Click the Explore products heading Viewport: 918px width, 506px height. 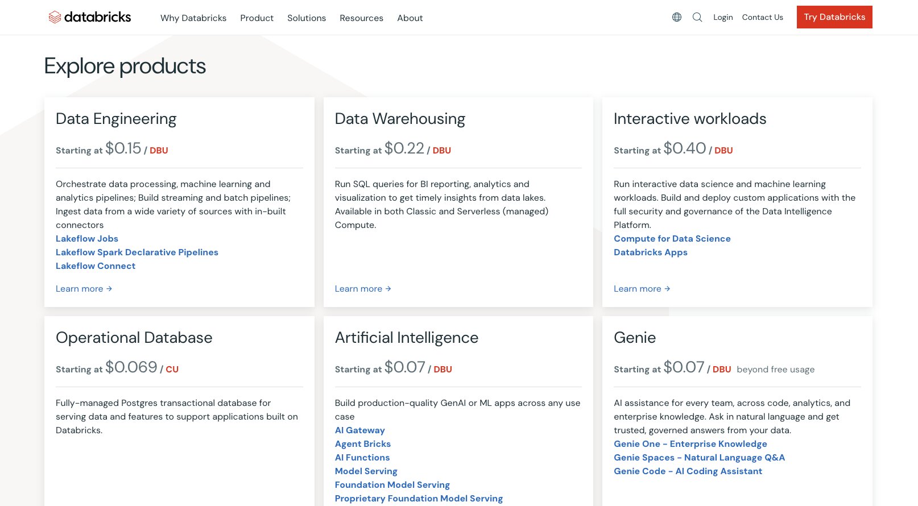point(125,67)
